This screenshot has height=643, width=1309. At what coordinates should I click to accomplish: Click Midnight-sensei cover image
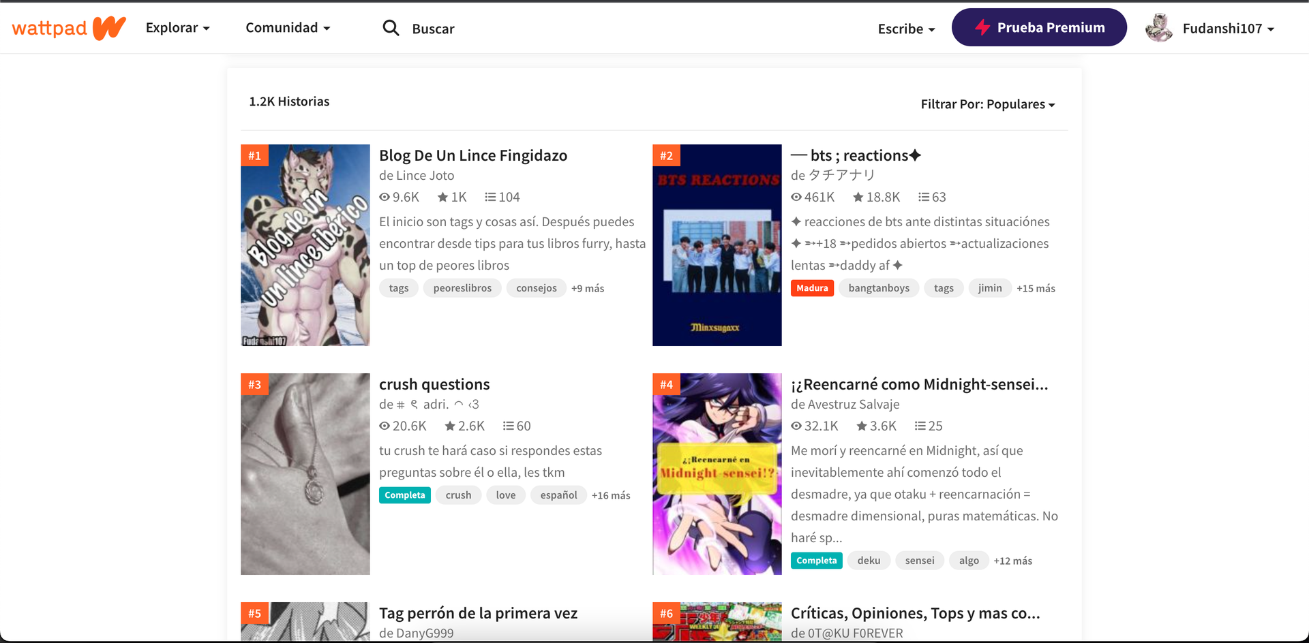717,474
